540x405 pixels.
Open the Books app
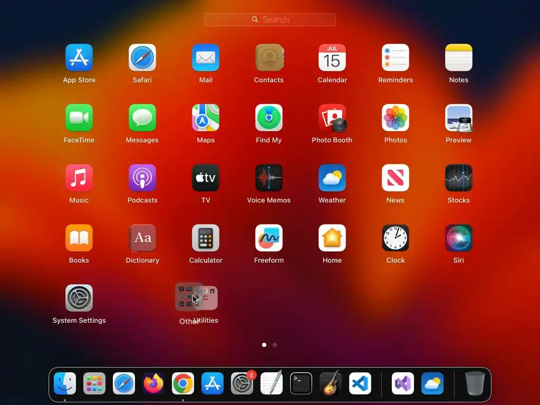[x=79, y=238]
